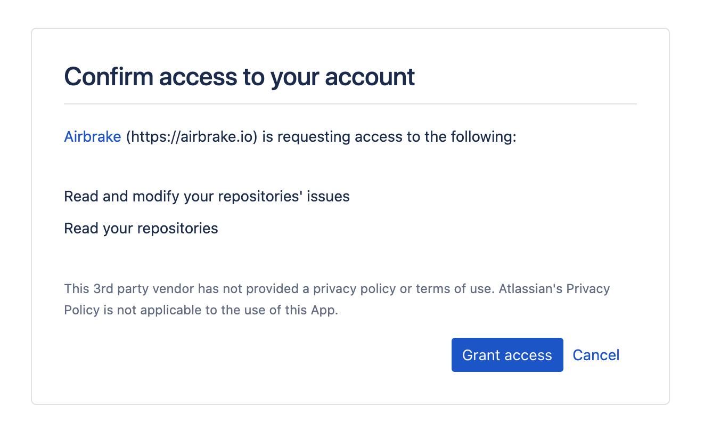The width and height of the screenshot is (704, 438).
Task: Select the https://airbrake.io URL text
Action: click(x=192, y=137)
